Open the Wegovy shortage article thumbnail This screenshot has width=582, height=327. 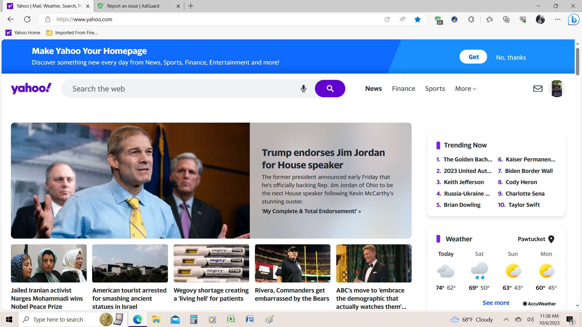click(x=211, y=263)
